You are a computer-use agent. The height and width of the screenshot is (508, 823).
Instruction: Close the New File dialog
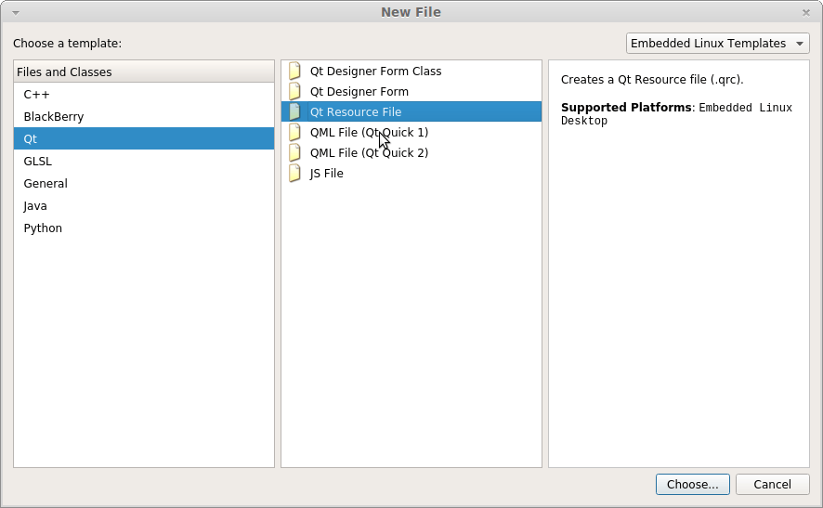click(806, 13)
